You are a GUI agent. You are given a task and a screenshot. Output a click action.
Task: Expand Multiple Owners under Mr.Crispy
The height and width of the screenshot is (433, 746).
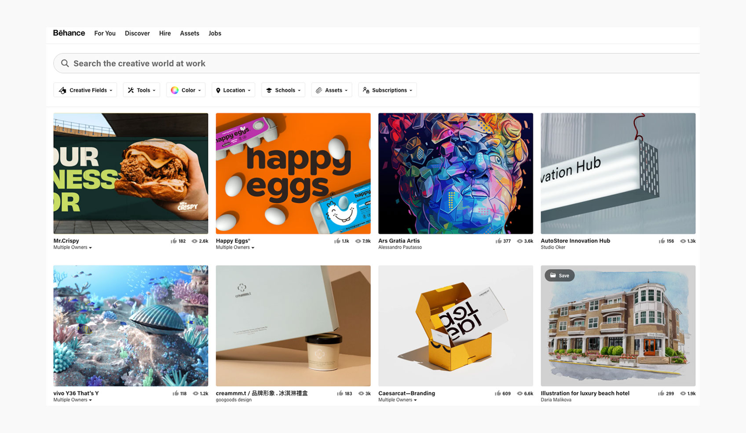point(73,247)
